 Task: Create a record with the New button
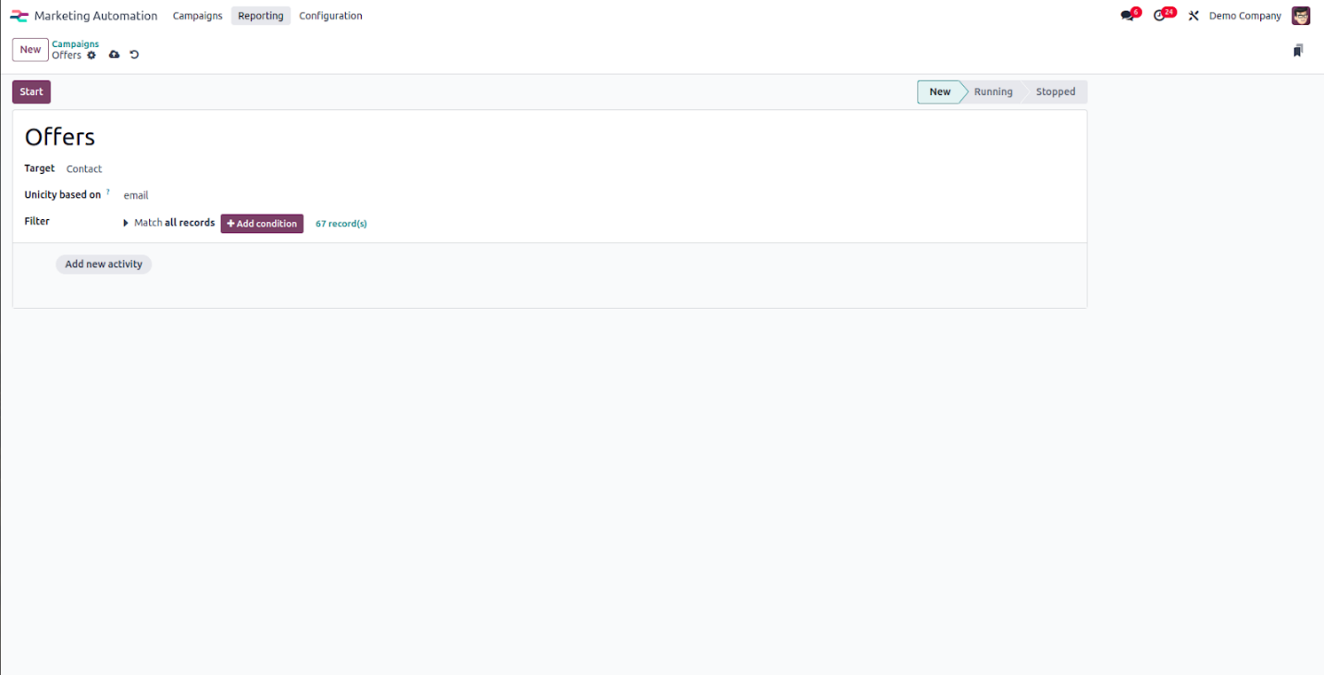pos(31,50)
